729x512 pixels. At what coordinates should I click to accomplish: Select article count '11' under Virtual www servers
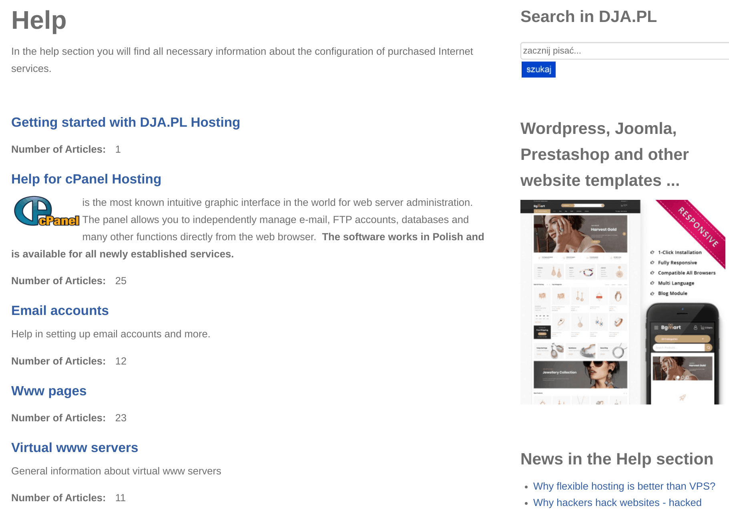(120, 498)
